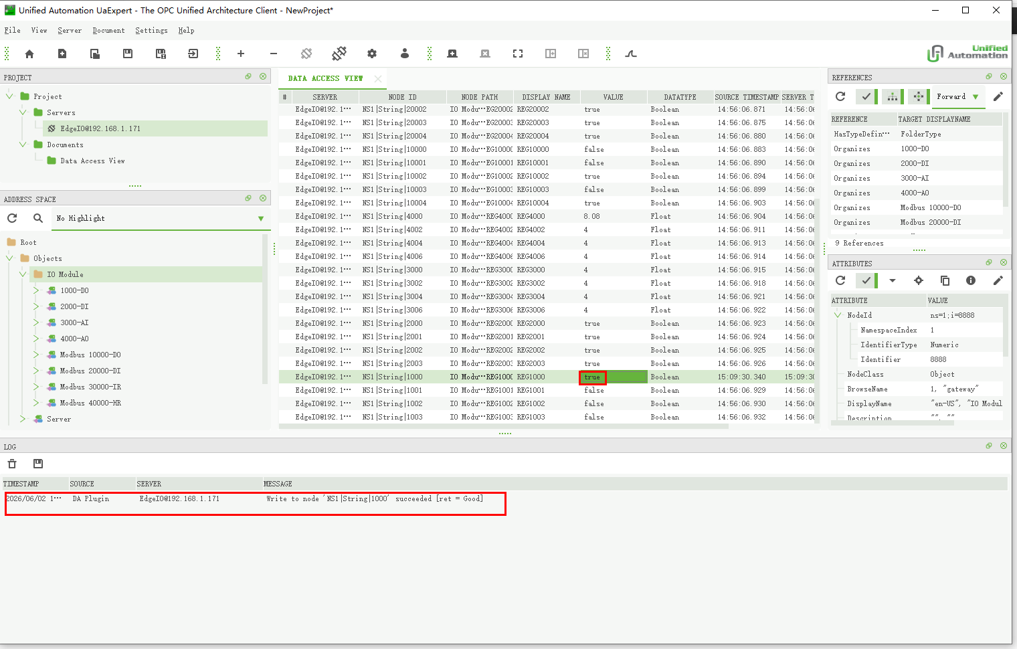Click the home icon in the toolbar
Screen dimensions: 1017x649
(x=29, y=54)
